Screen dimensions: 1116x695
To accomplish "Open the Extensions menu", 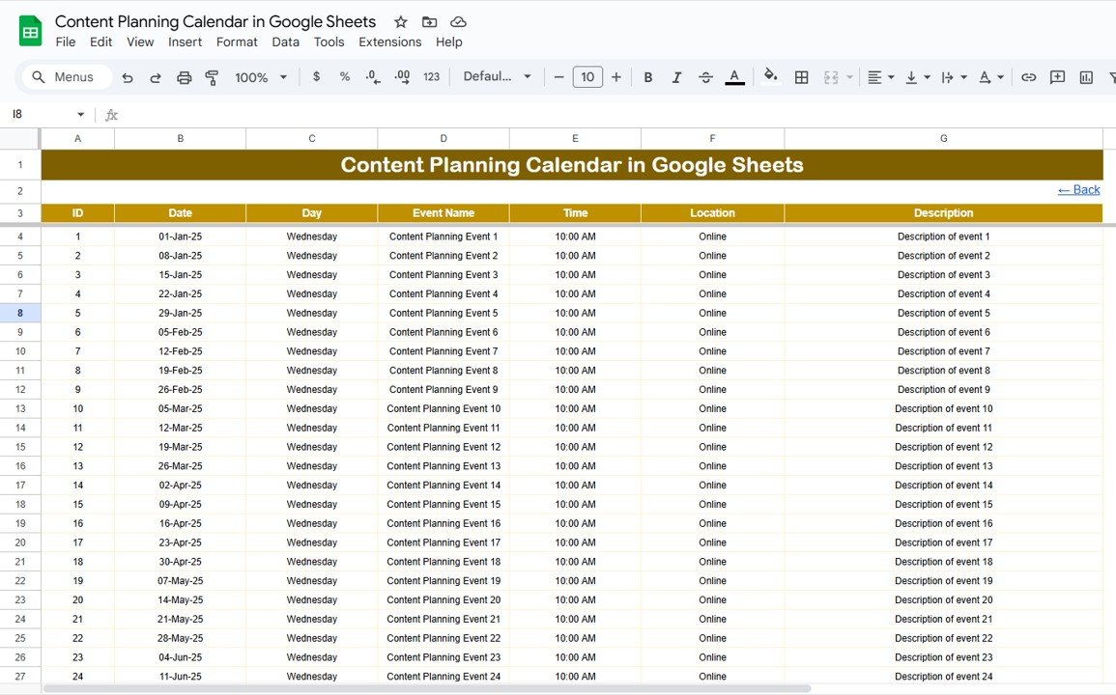I will pyautogui.click(x=389, y=42).
